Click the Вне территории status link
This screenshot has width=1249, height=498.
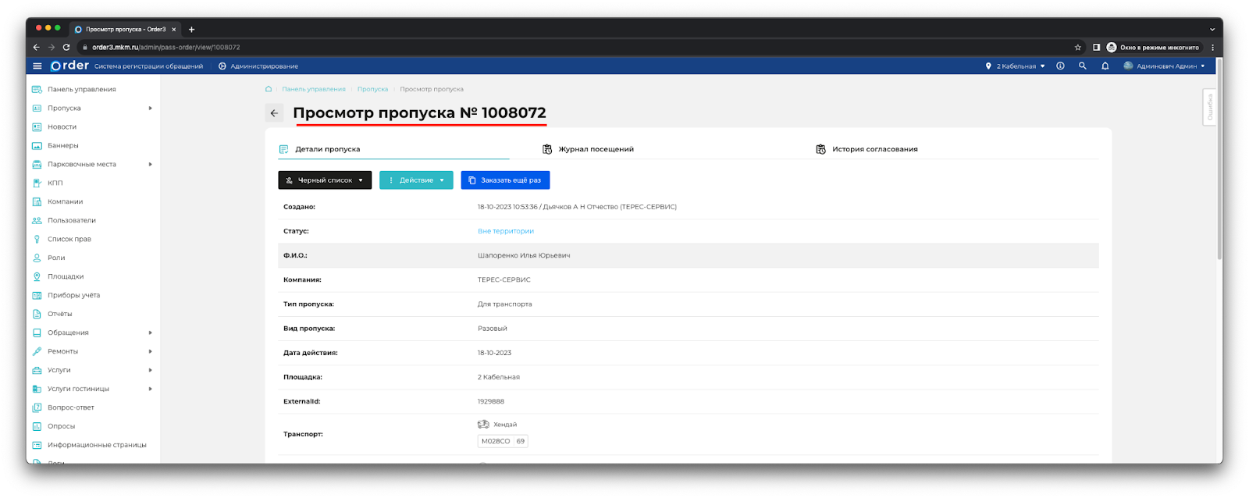pyautogui.click(x=506, y=231)
